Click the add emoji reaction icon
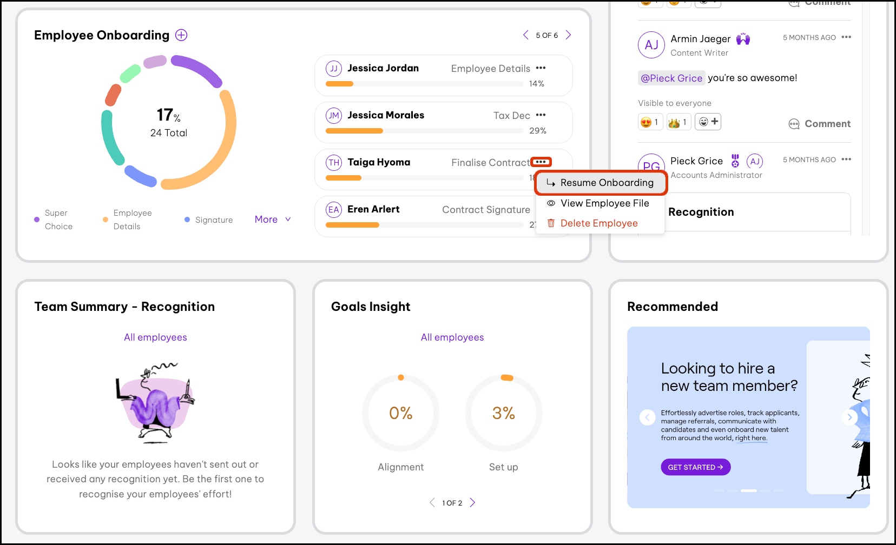Screen dimensions: 896x545 pos(708,122)
